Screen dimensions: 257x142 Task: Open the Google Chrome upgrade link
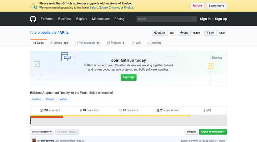(x=109, y=8)
